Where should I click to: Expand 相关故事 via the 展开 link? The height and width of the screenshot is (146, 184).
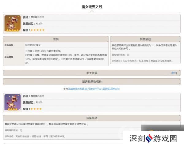pyautogui.click(x=174, y=73)
